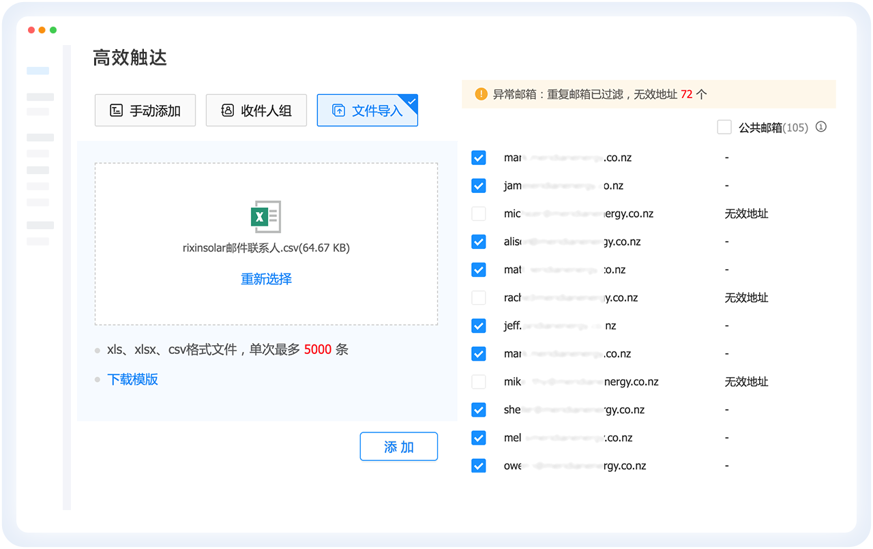Click the highlighted blue sidebar item
The image size is (873, 549).
(38, 71)
